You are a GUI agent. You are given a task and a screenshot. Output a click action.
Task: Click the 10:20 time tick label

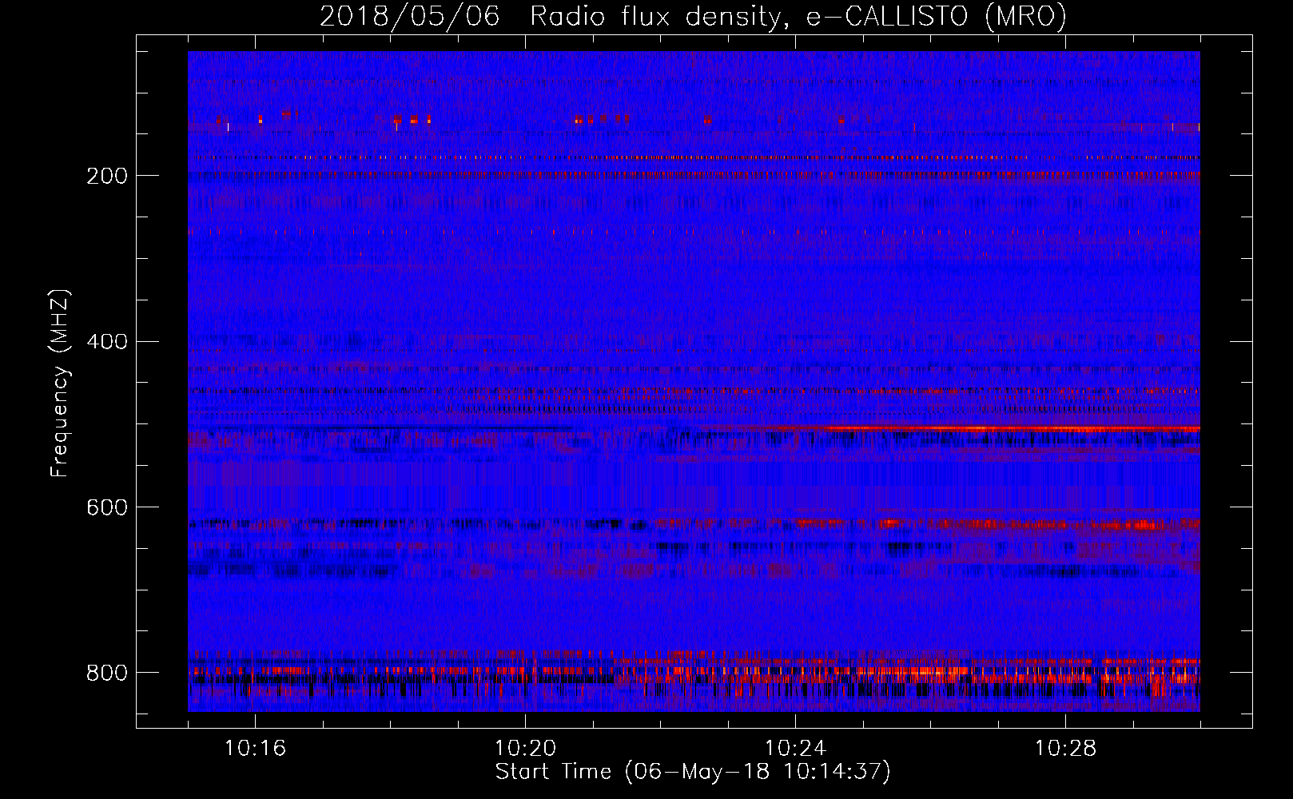(525, 749)
